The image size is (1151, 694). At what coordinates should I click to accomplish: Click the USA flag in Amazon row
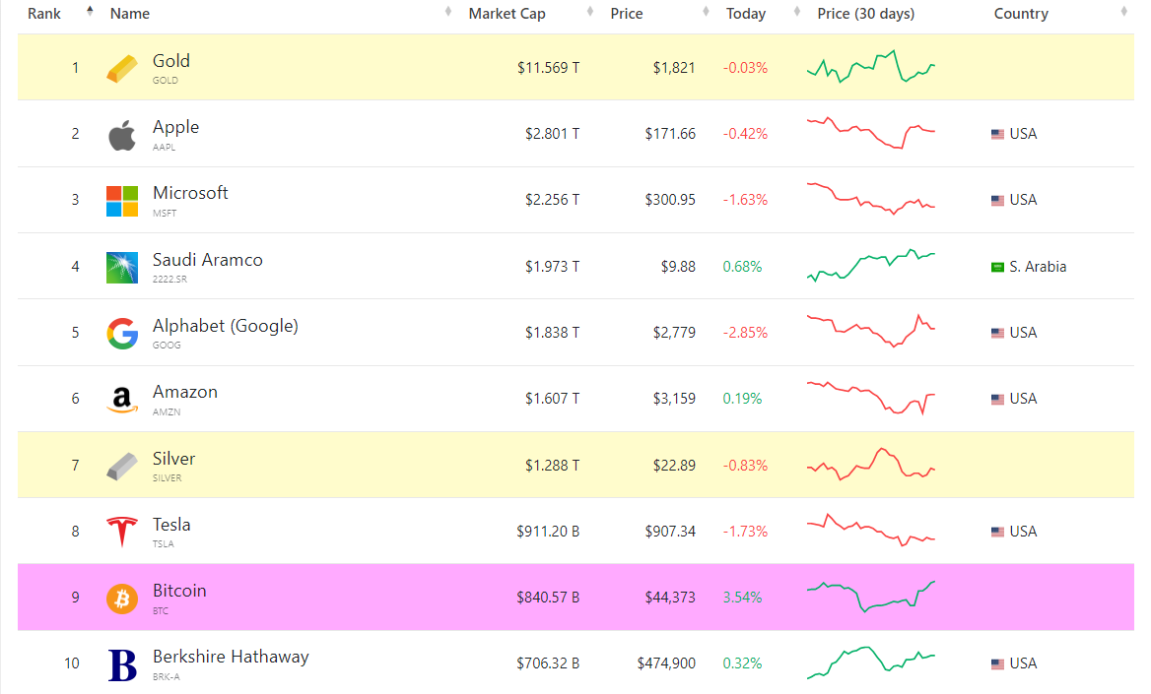(997, 399)
